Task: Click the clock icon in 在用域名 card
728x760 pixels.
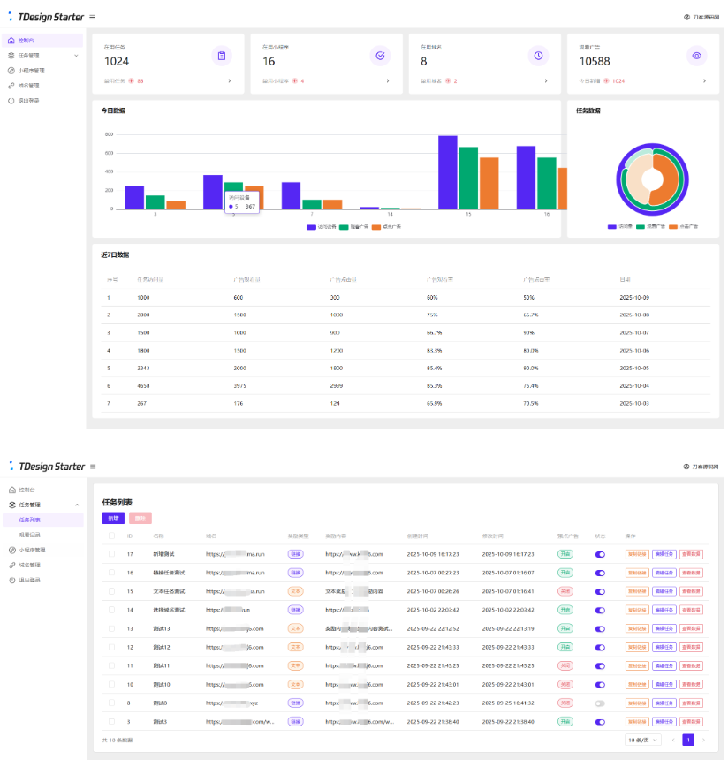Action: [x=538, y=56]
